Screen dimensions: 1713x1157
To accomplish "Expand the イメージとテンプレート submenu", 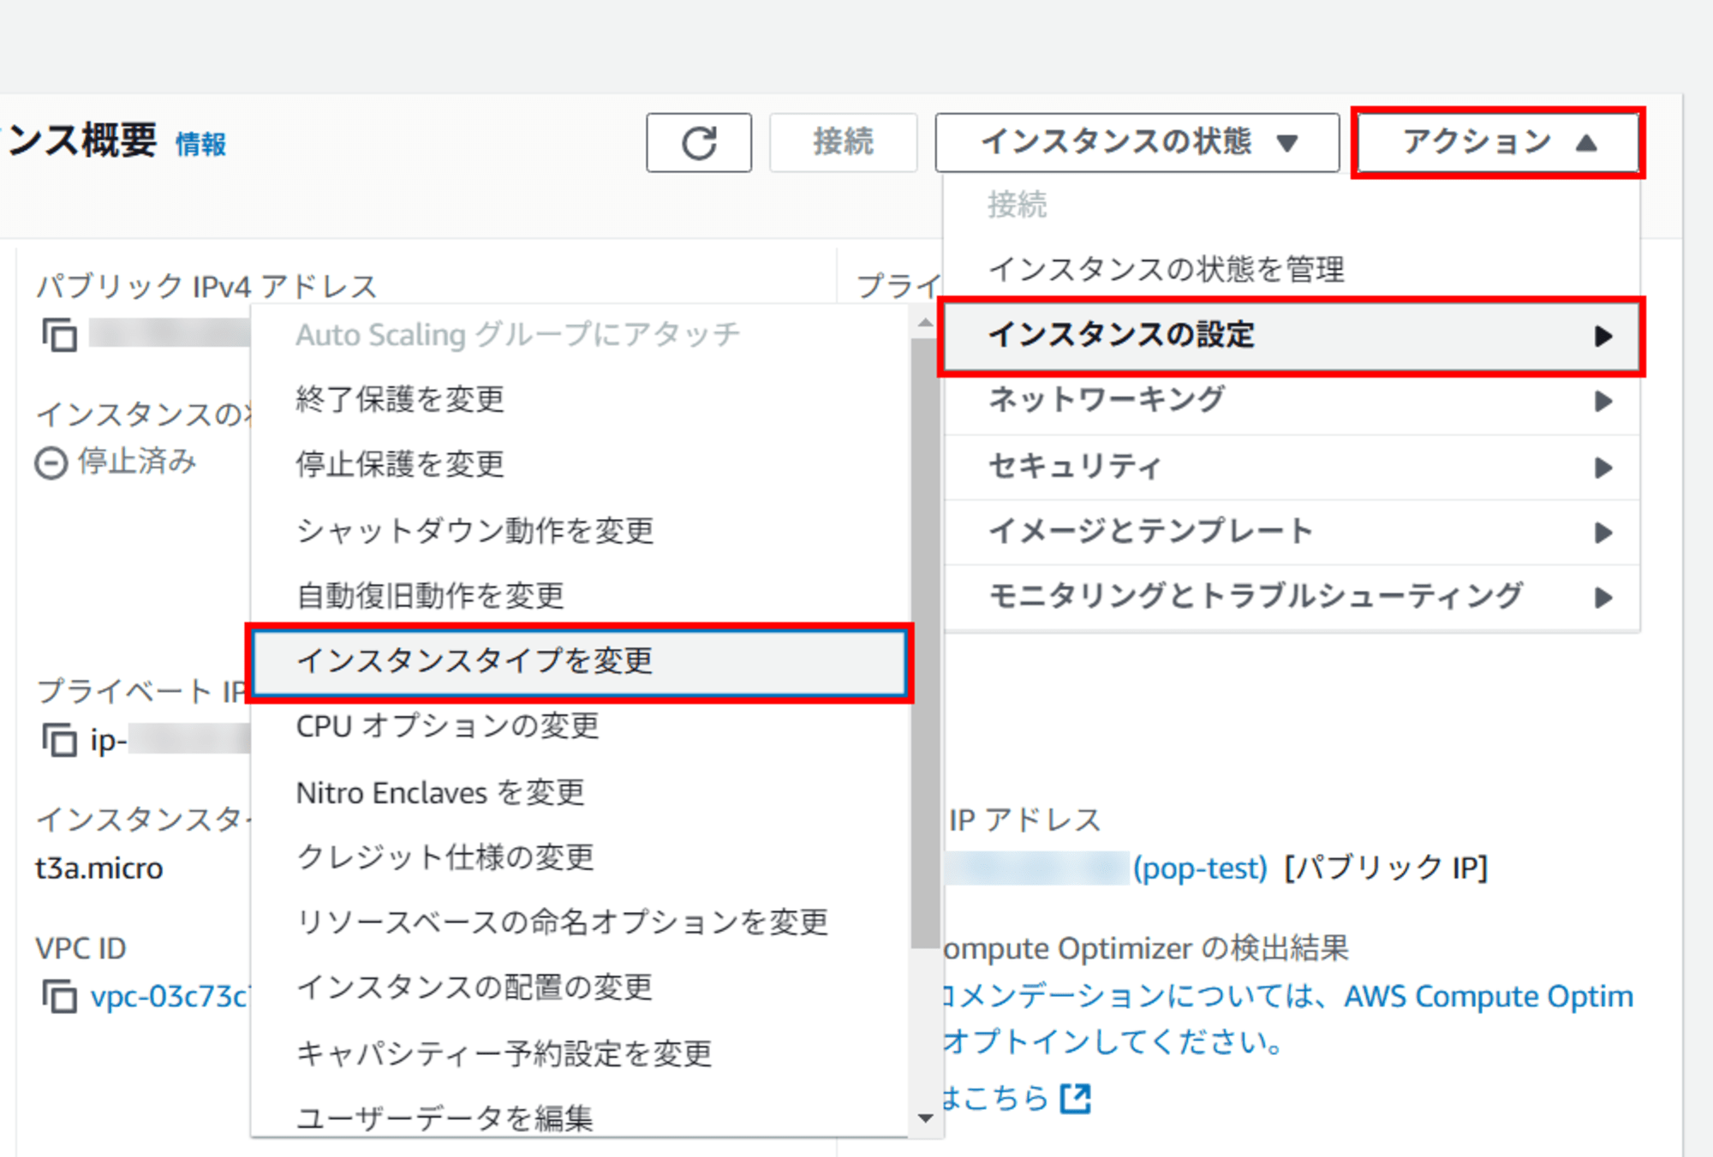I will pos(1292,532).
